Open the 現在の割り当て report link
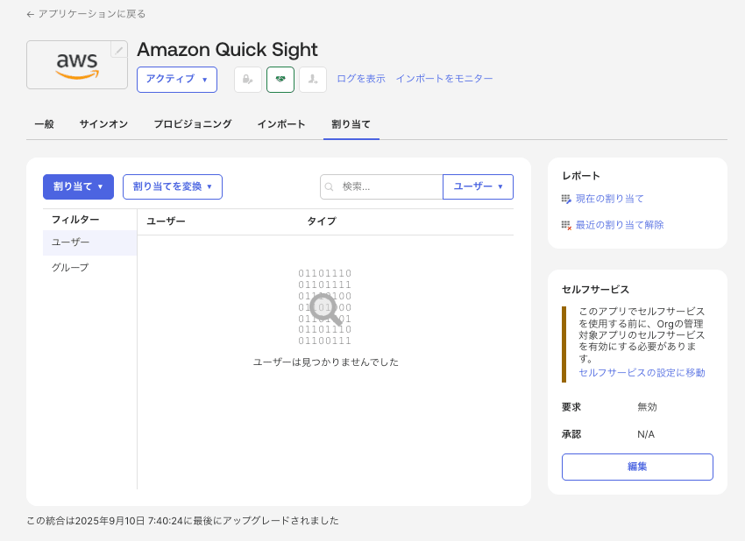The height and width of the screenshot is (541, 745). click(610, 199)
